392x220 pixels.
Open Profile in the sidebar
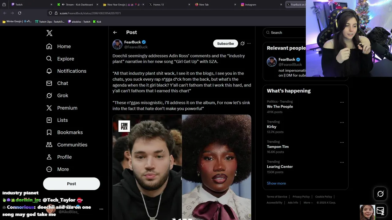[59, 157]
